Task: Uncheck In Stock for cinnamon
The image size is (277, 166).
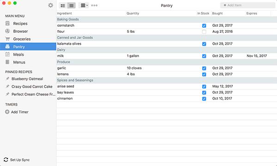Action: click(x=204, y=99)
